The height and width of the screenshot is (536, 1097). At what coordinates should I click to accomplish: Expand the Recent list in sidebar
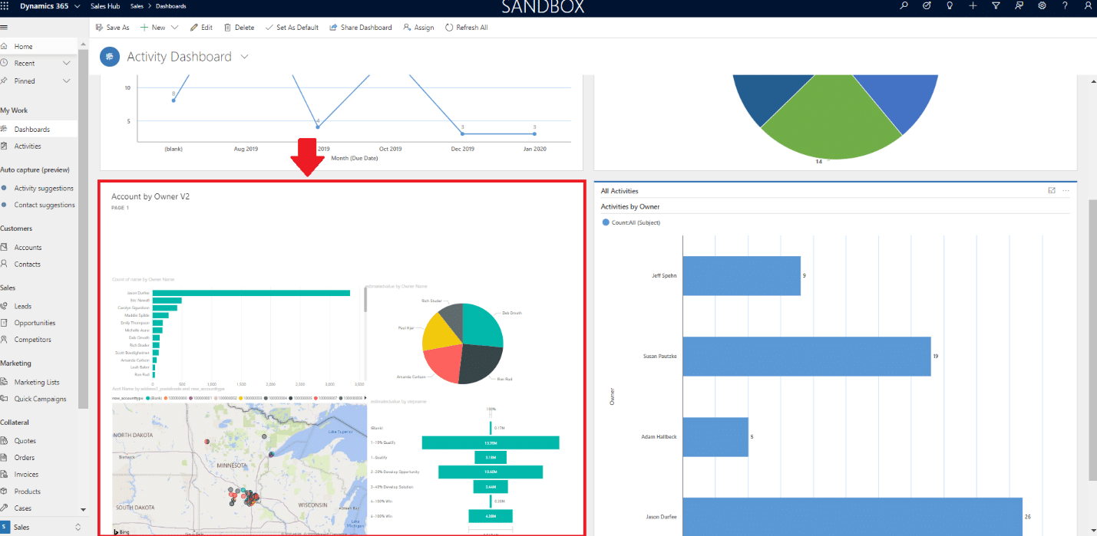67,64
